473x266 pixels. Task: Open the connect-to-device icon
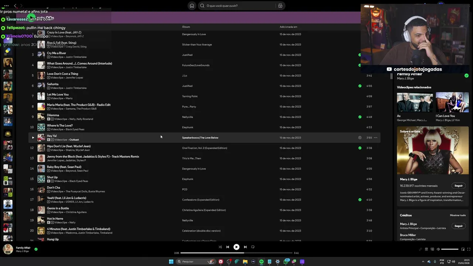tap(432, 249)
